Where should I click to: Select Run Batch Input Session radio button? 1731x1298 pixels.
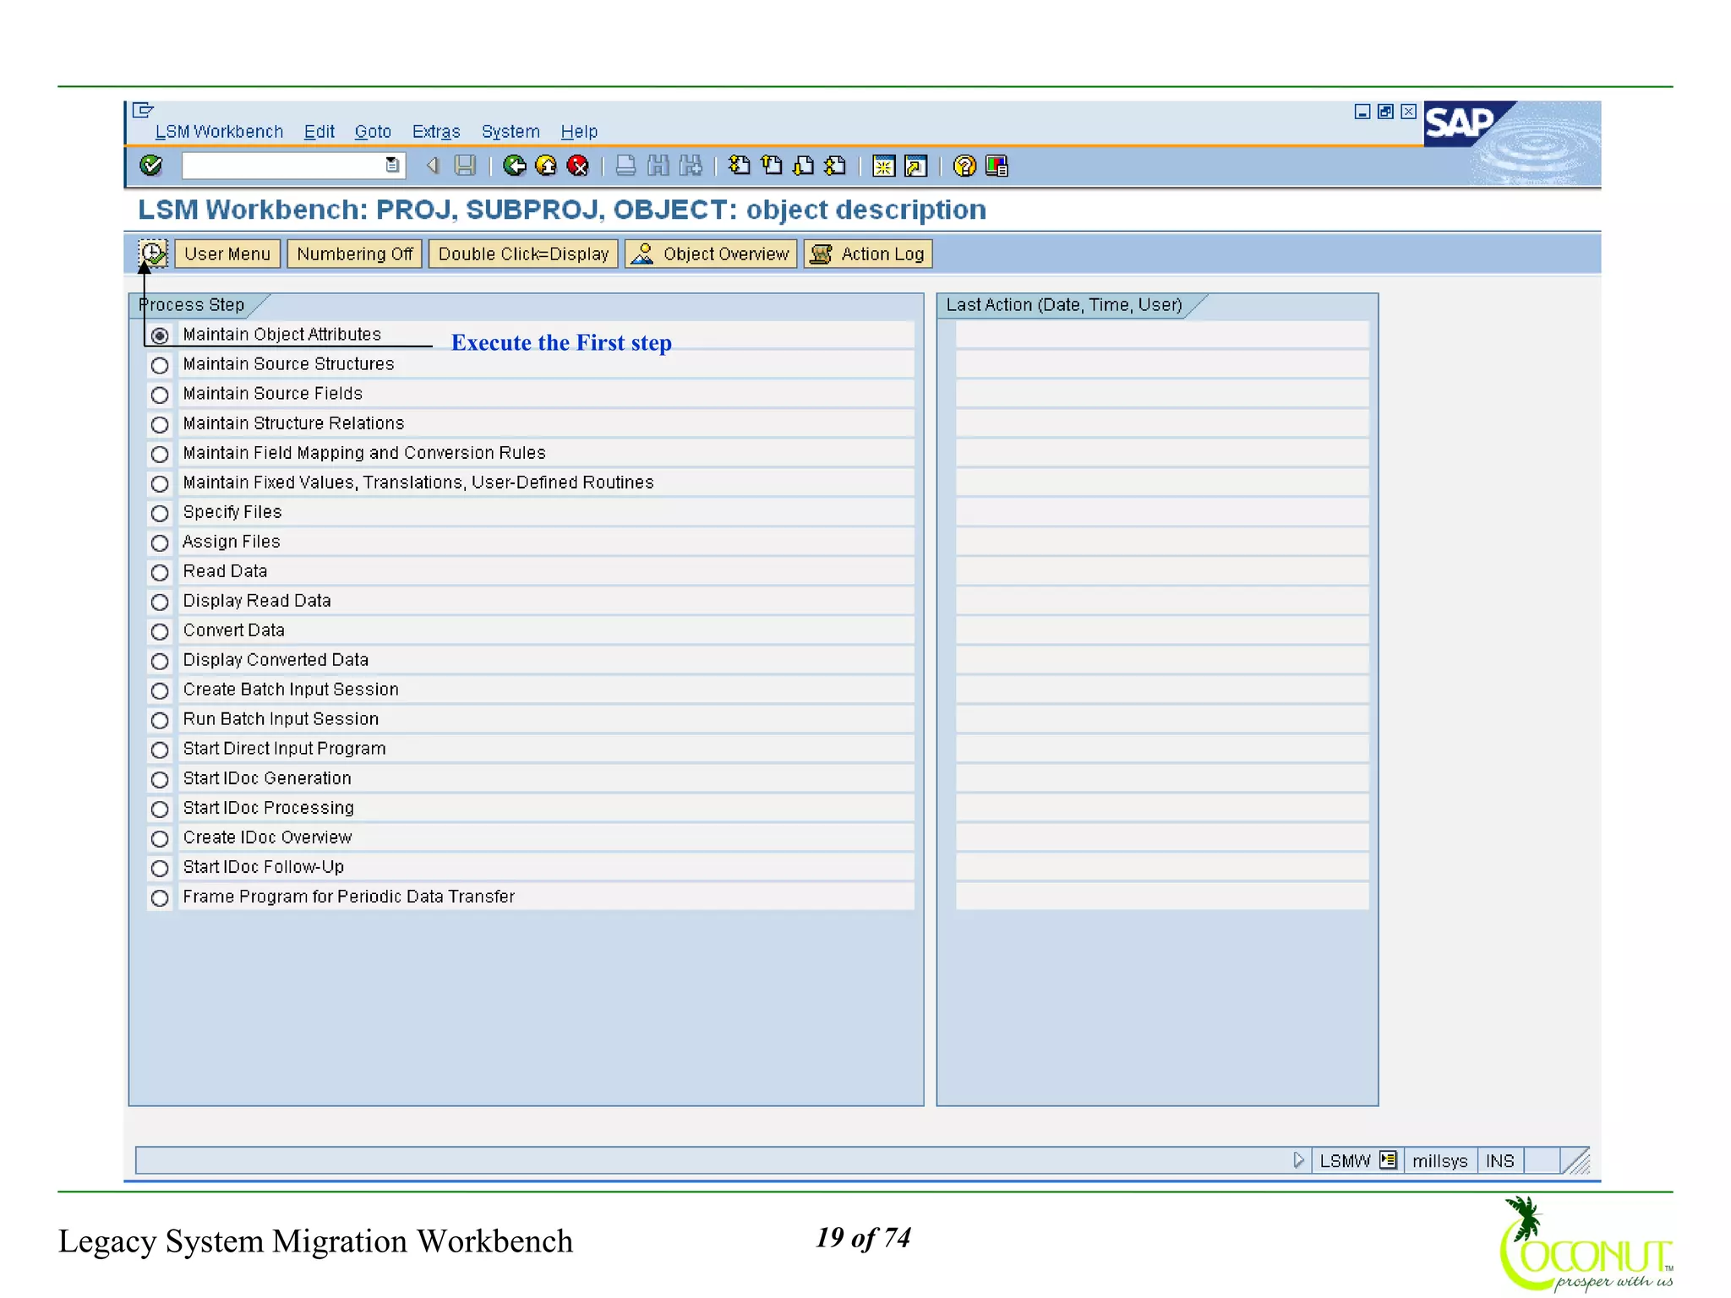[160, 720]
